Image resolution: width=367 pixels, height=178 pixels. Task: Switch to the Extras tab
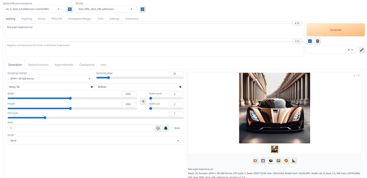coord(42,19)
